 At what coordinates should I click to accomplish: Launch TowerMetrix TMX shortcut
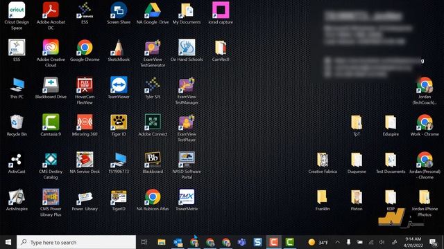(187, 200)
